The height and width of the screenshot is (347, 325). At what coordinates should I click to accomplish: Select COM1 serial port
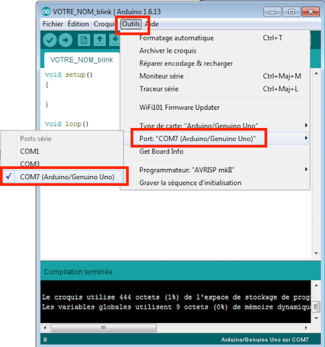coord(62,151)
